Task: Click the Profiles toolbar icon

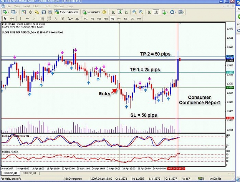Action: 13,12
